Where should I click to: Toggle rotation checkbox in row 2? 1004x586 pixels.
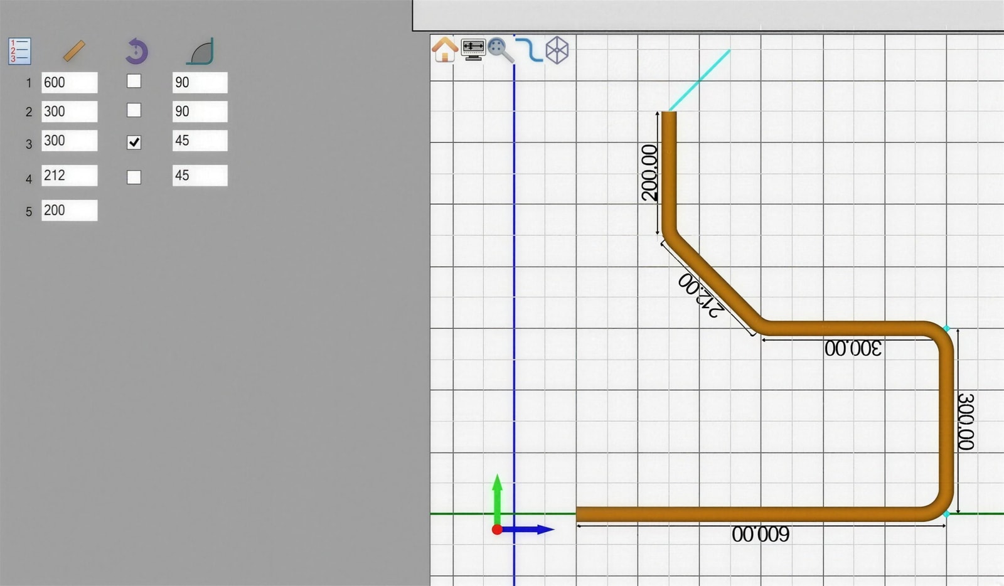point(134,110)
